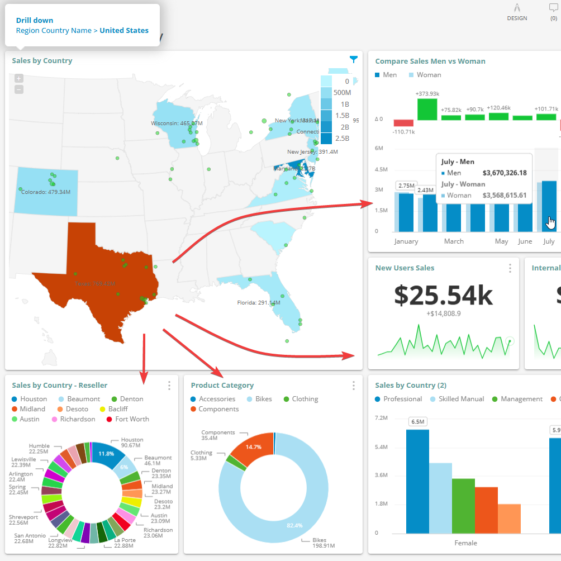This screenshot has width=561, height=561.
Task: Open New Users Sales widget options menu
Action: coord(510,268)
